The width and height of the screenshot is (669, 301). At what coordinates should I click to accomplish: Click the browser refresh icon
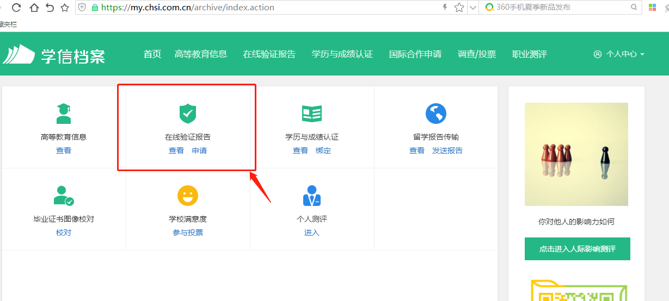[16, 8]
